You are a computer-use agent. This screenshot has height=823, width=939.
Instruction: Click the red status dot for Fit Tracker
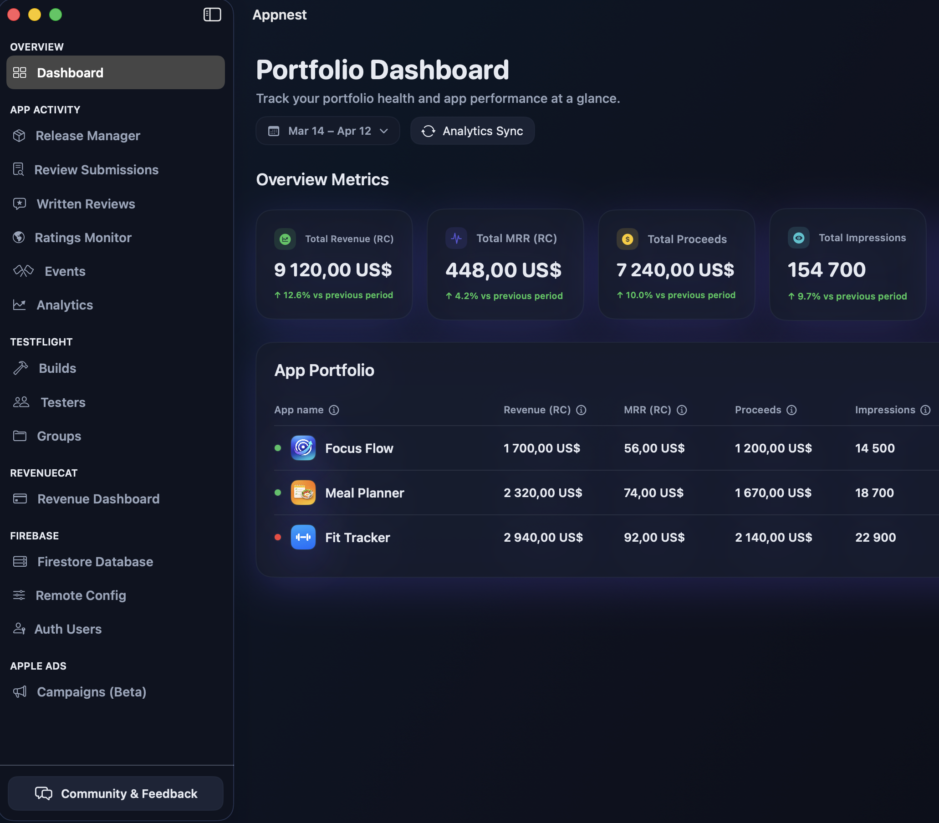(x=278, y=537)
